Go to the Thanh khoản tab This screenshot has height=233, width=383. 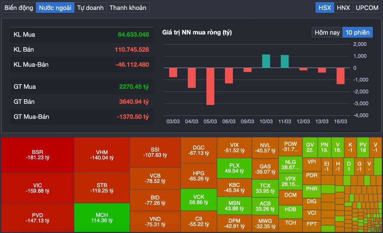tap(128, 8)
